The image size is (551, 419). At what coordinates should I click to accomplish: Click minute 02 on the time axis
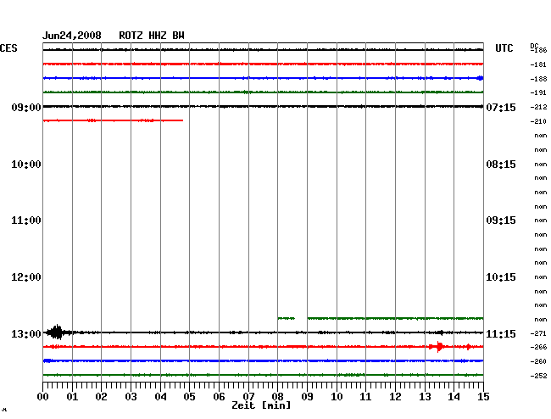[101, 396]
